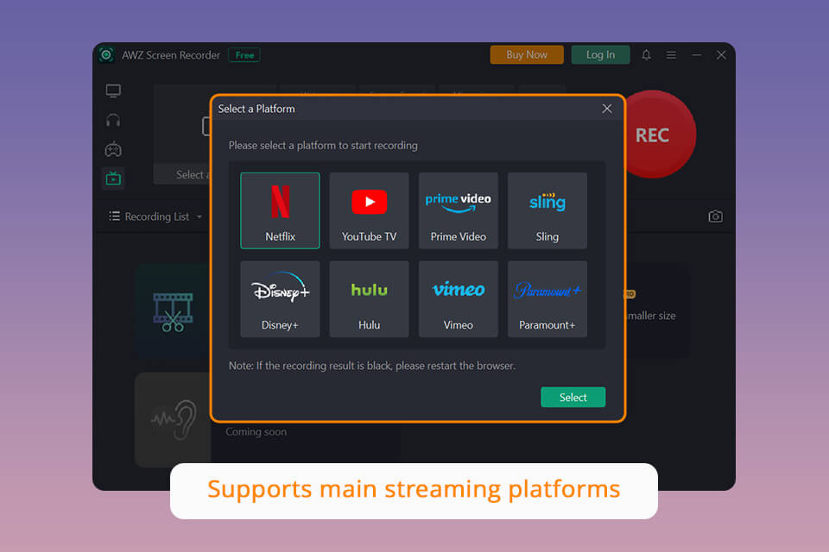829x552 pixels.
Task: Click the red REC button
Action: coord(654,135)
